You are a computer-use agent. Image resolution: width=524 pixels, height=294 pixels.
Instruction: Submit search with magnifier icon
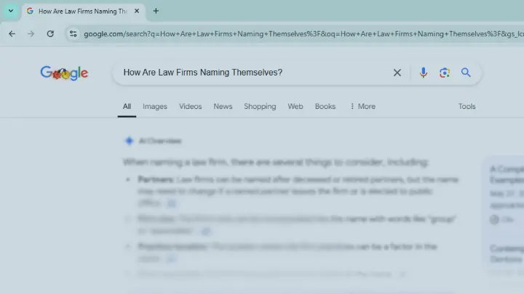466,73
